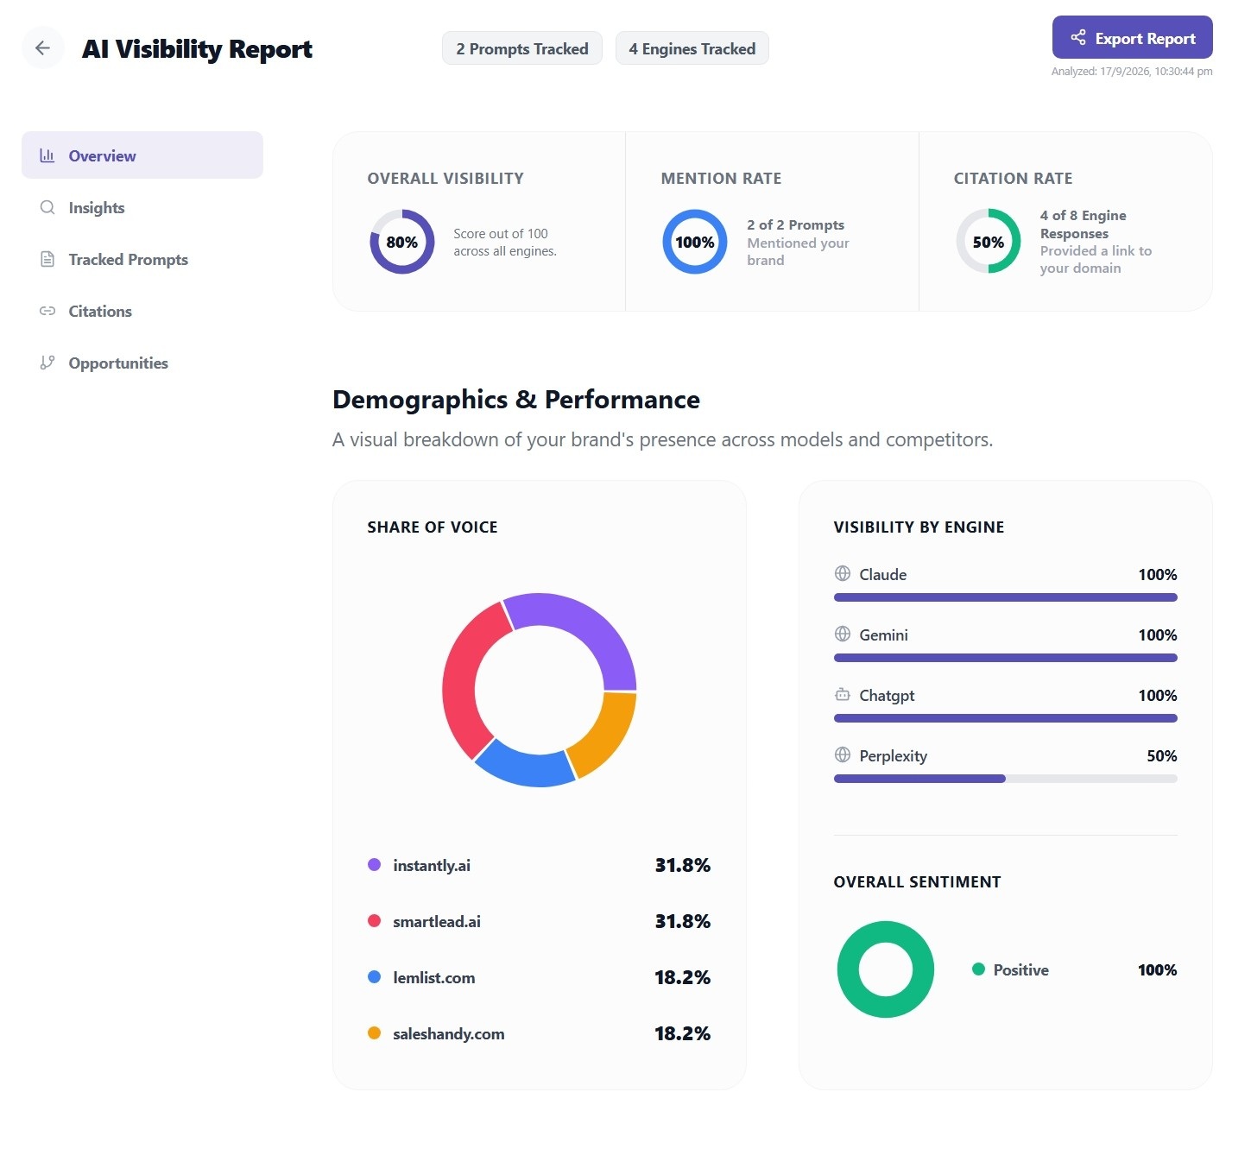Click the smartlead.ai label
1251x1149 pixels.
point(437,921)
